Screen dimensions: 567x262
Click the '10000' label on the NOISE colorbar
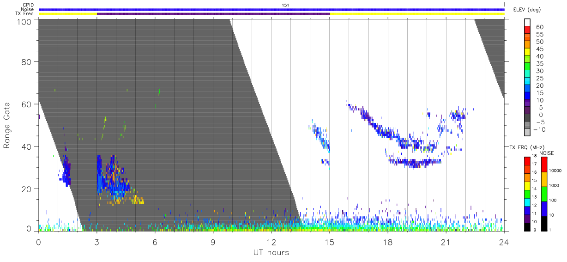point(556,171)
